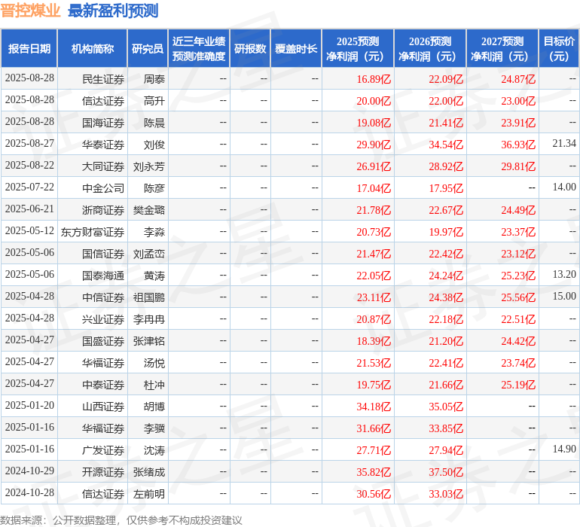The width and height of the screenshot is (580, 527).
Task: Click the 覆盖时长 column header
Action: click(x=296, y=48)
